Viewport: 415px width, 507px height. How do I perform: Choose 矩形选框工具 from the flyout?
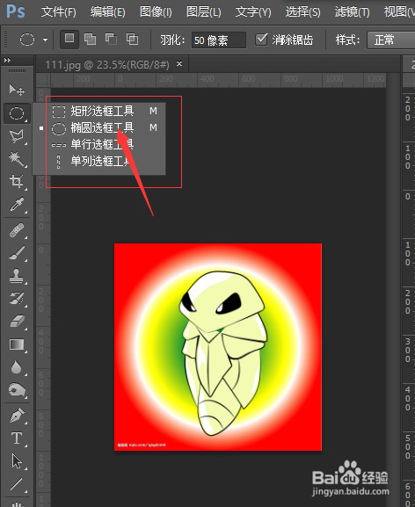99,112
